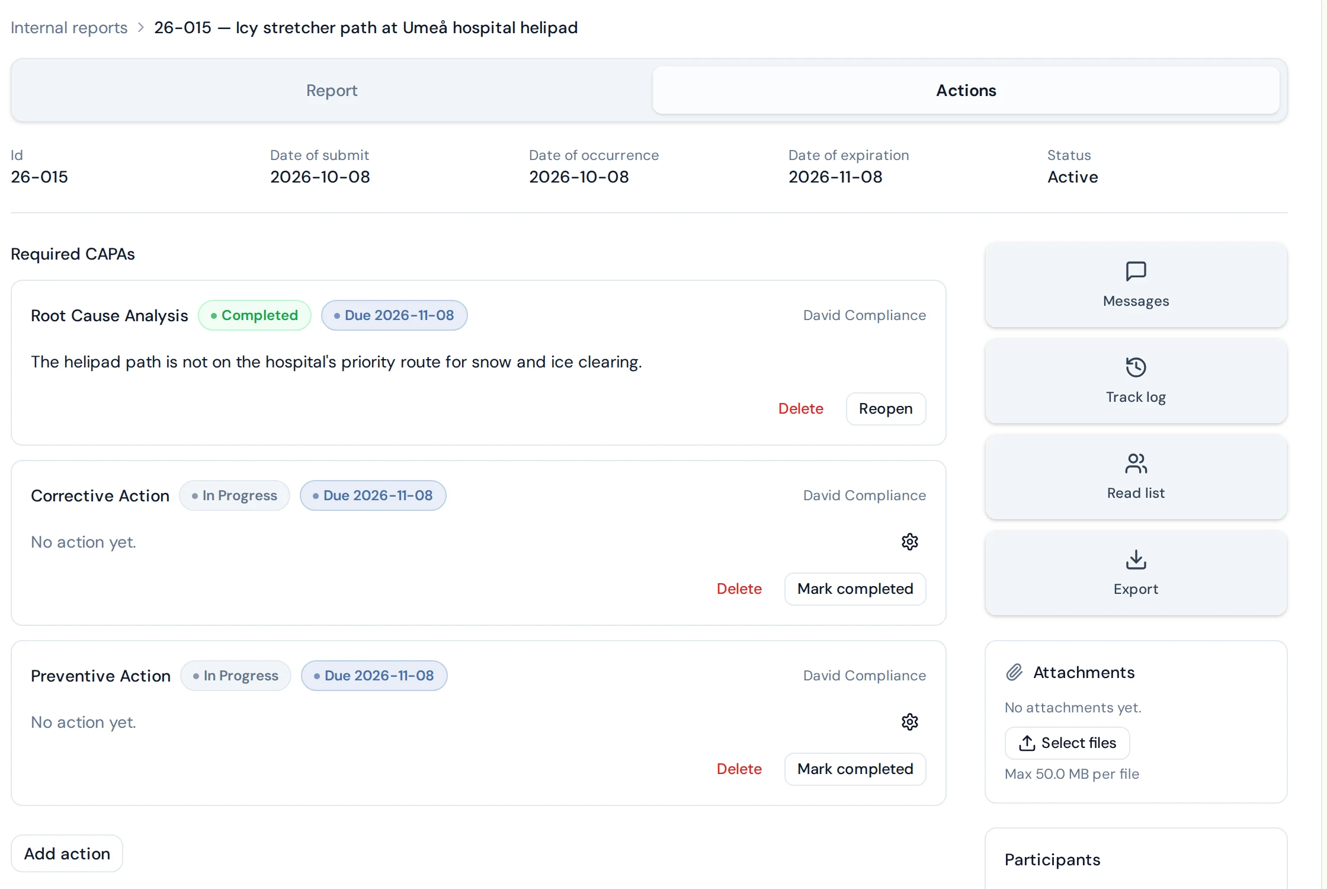The height and width of the screenshot is (889, 1327).
Task: Click the Export download icon
Action: click(x=1136, y=559)
